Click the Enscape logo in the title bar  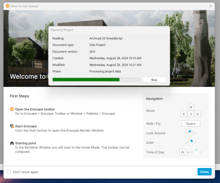click(7, 6)
